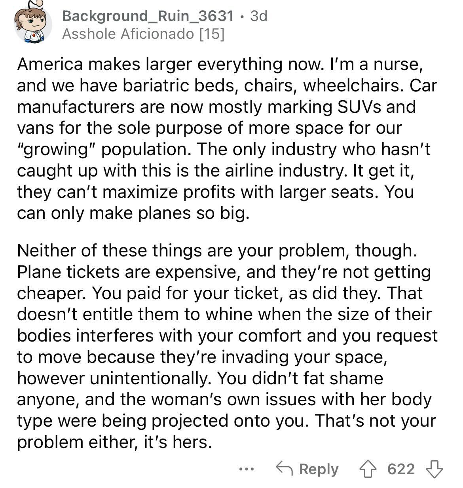Tap the 622 vote score

pyautogui.click(x=401, y=469)
